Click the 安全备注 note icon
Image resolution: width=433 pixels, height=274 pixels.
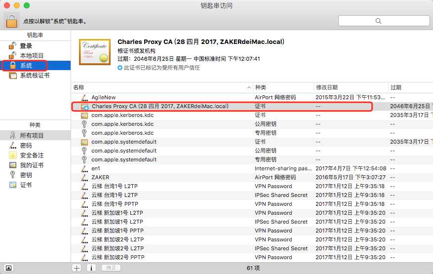(13, 155)
